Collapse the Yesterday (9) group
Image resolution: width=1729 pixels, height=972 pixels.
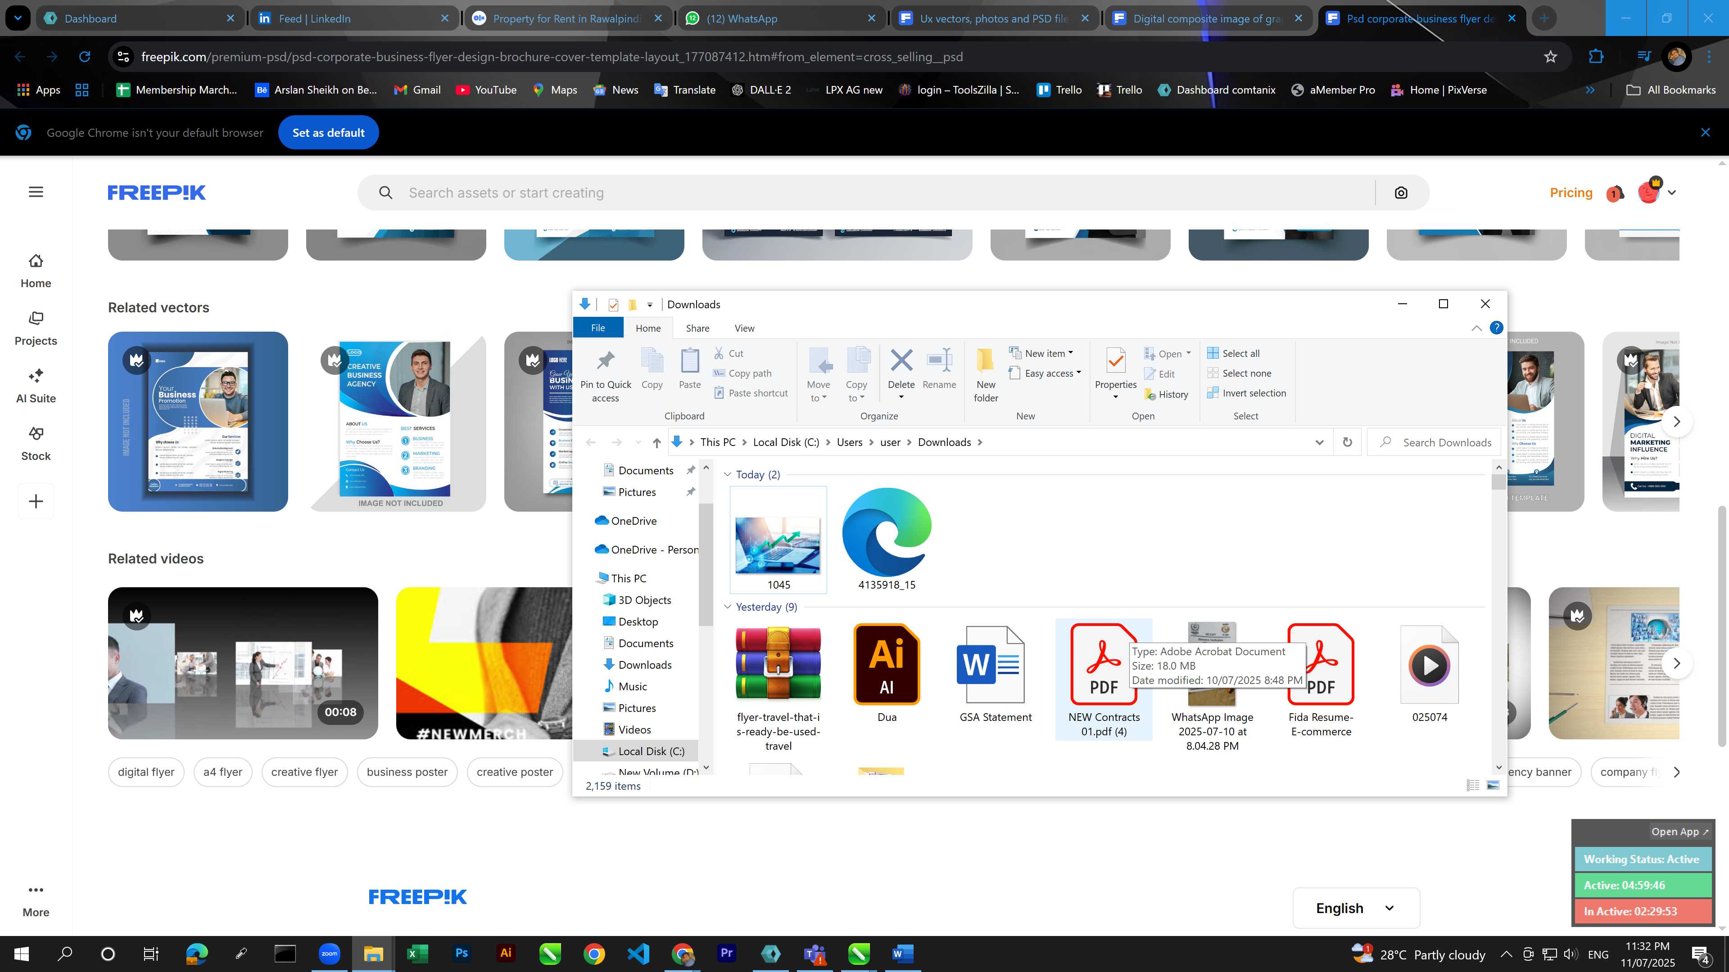point(728,607)
